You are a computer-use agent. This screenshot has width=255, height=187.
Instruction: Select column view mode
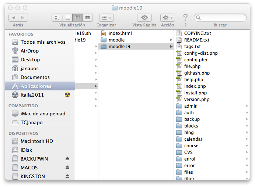coord(77,18)
